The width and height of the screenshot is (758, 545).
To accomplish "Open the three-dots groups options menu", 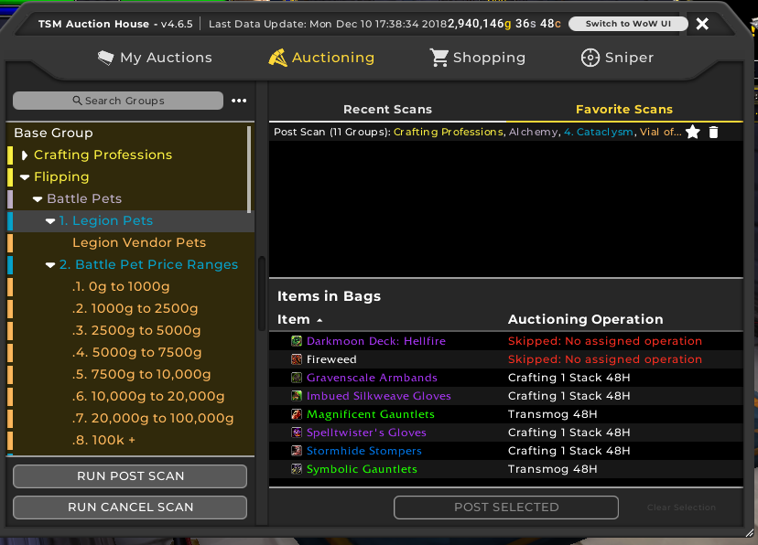I will [x=239, y=101].
